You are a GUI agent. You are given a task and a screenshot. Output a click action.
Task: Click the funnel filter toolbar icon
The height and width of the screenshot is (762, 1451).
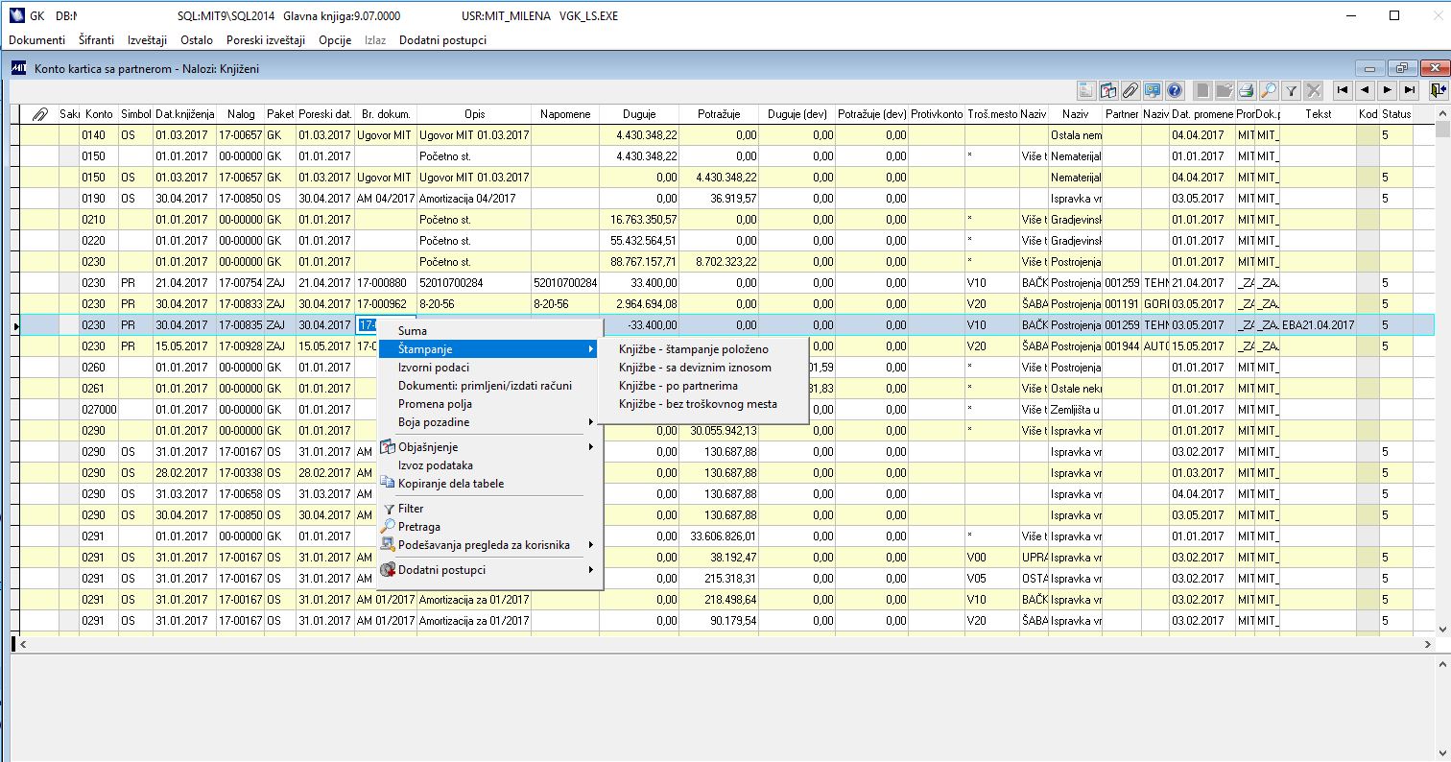click(1292, 90)
